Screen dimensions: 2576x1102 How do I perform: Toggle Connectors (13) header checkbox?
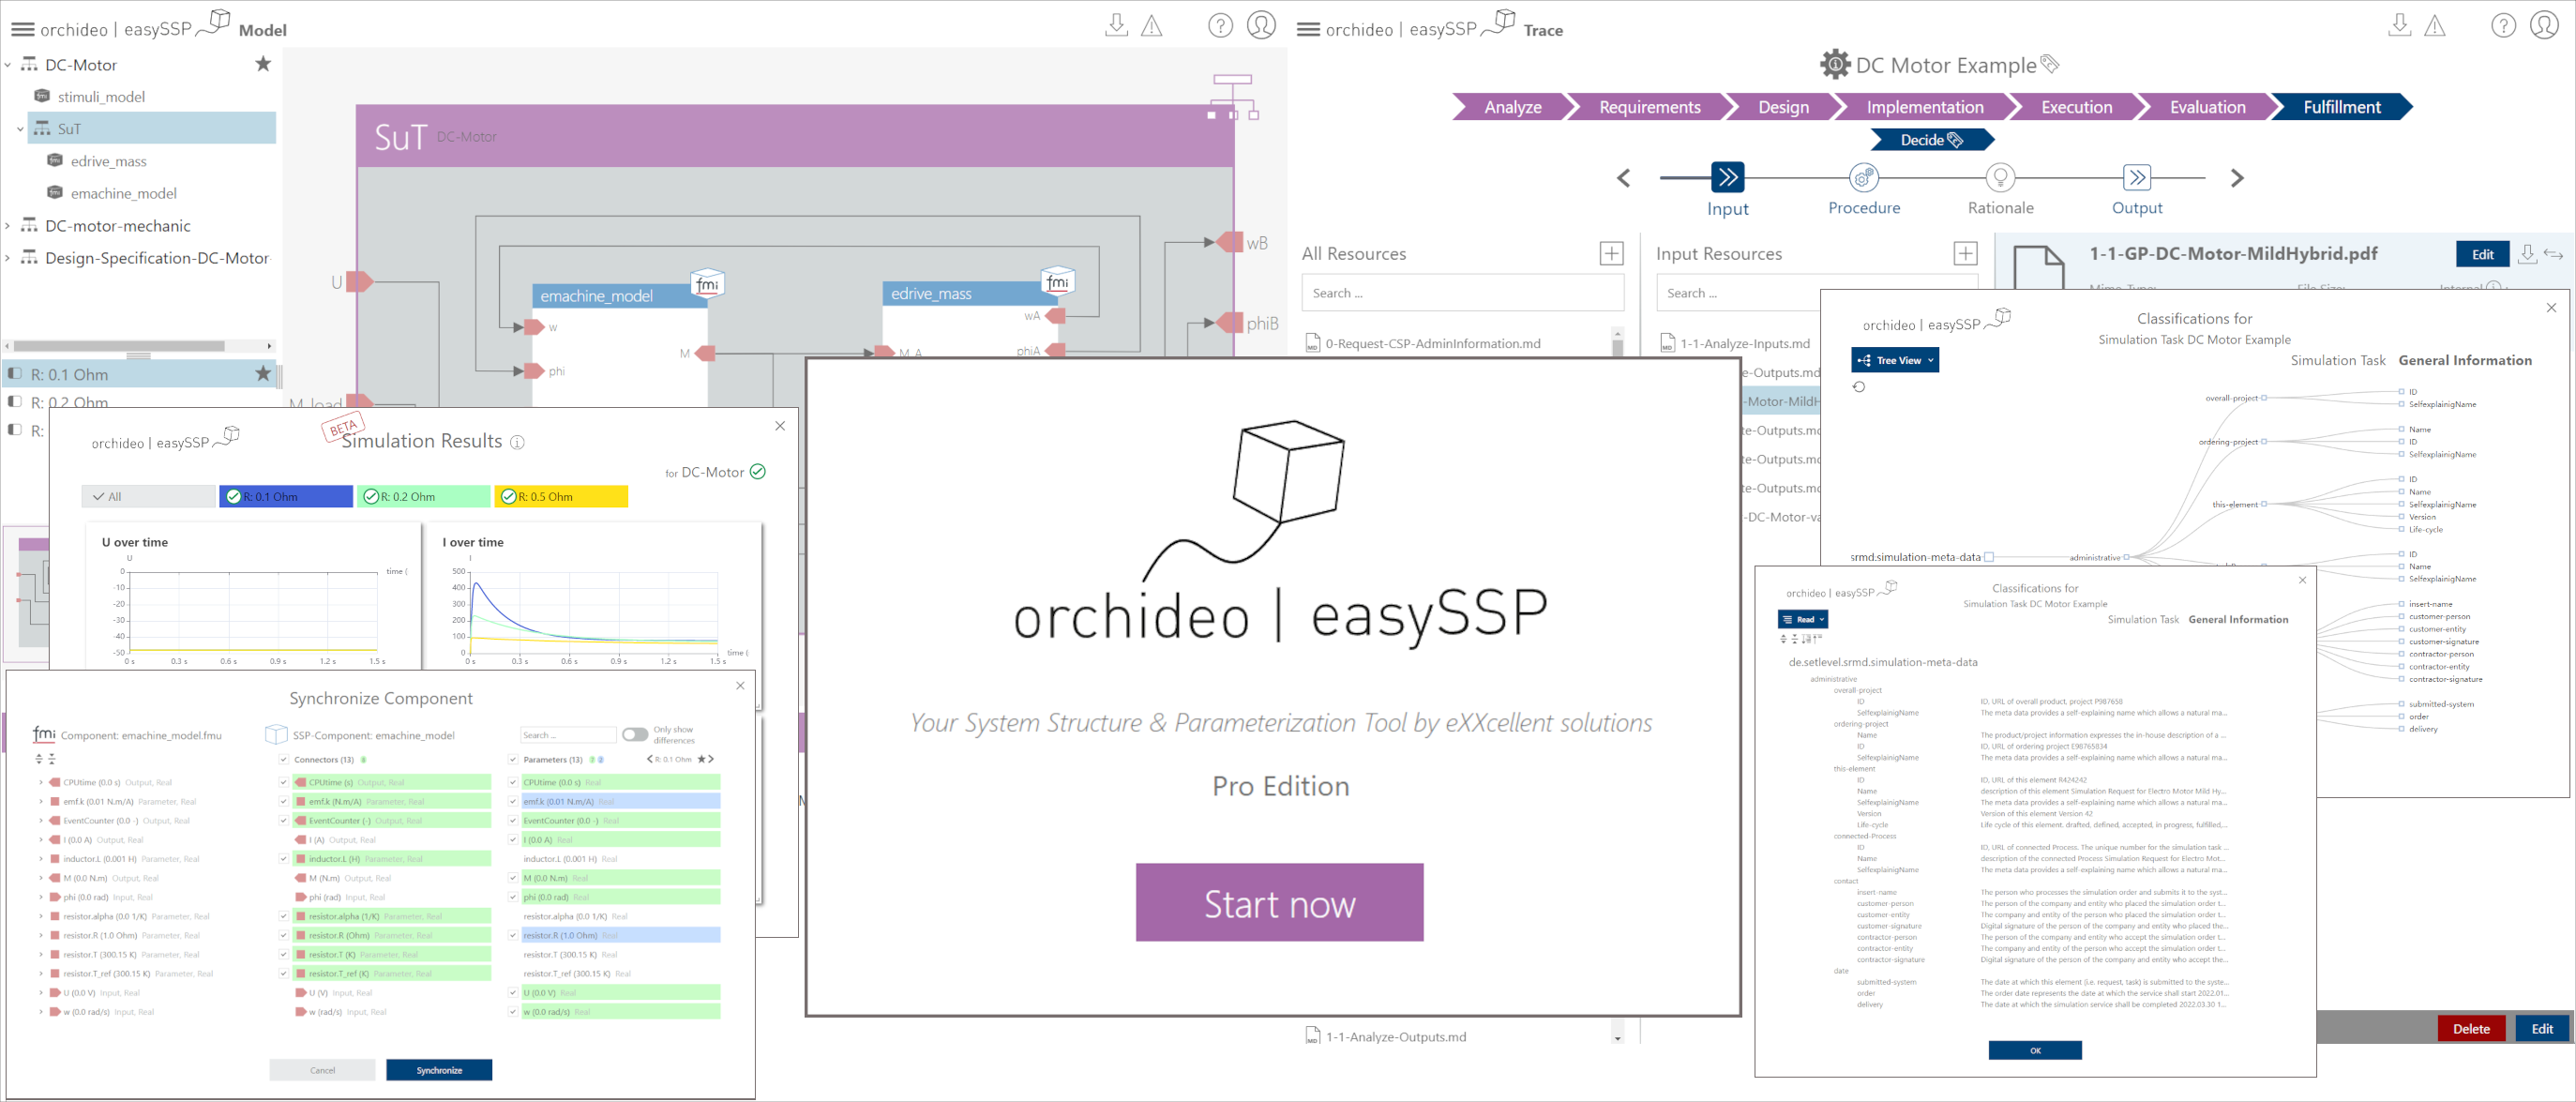(x=284, y=760)
